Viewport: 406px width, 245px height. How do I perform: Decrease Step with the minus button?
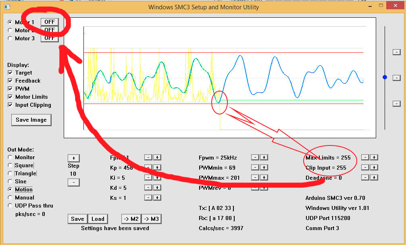tap(73, 183)
